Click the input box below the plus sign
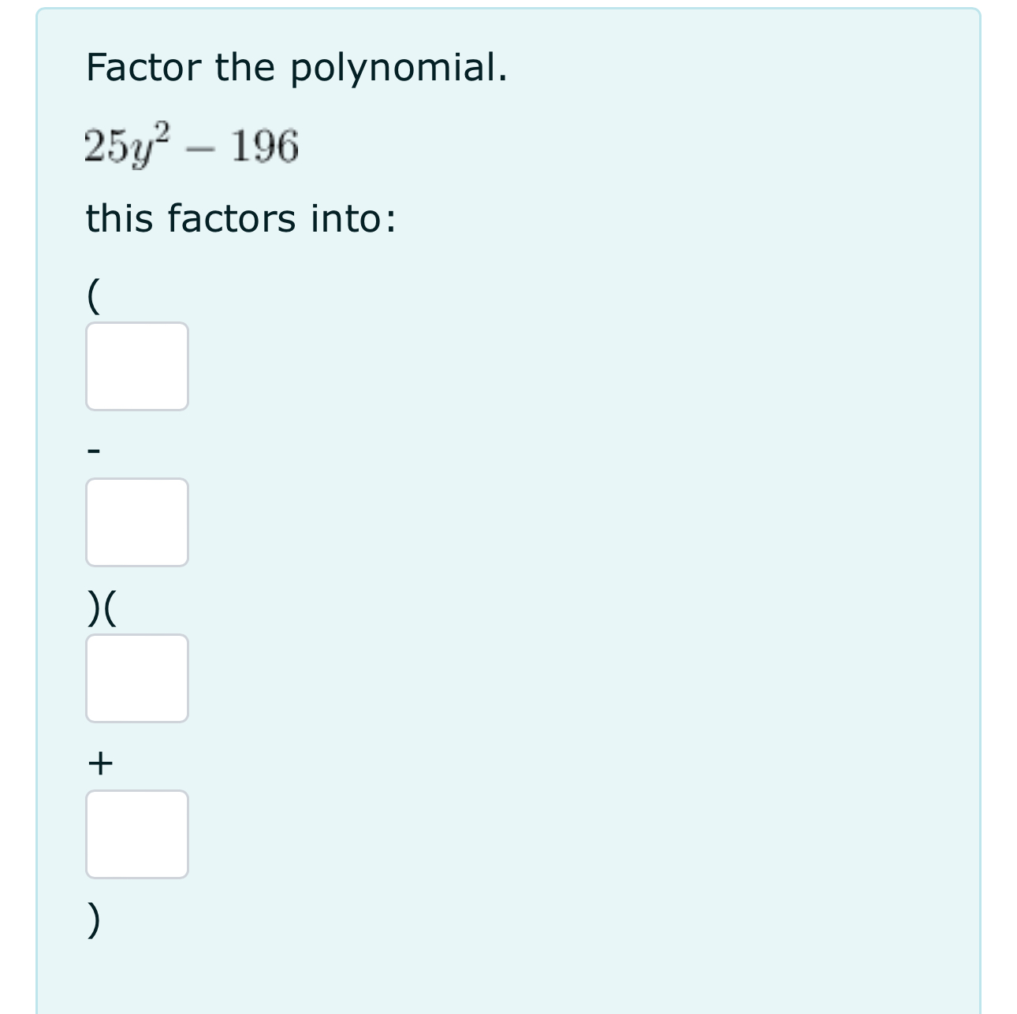 click(x=136, y=834)
